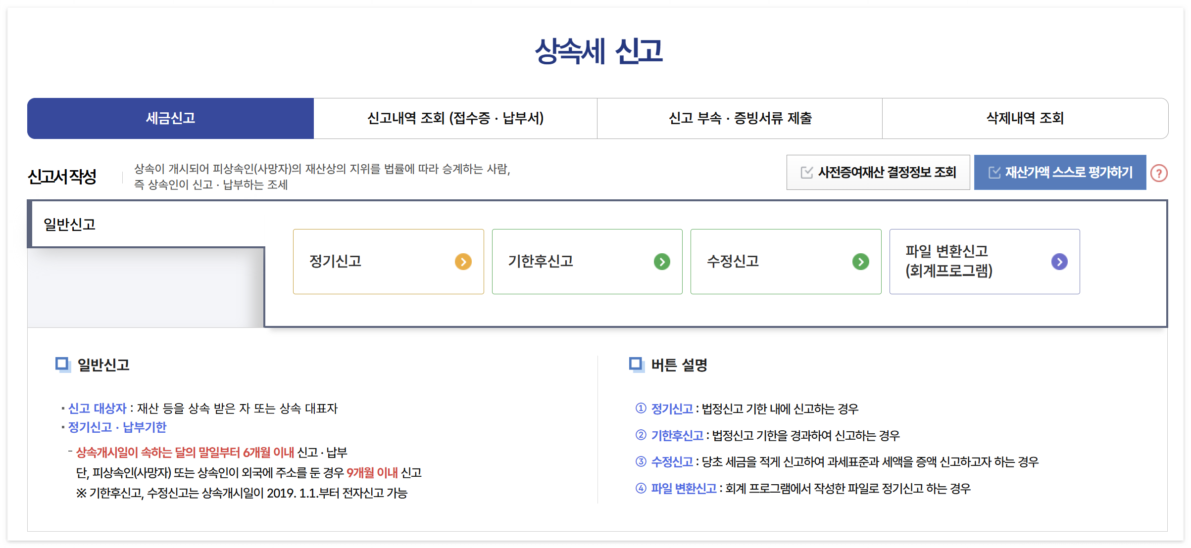Click the orange arrow icon on 정기신고
The width and height of the screenshot is (1191, 548).
tap(463, 262)
